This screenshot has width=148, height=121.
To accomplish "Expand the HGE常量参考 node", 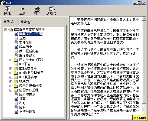I will click(11, 77).
